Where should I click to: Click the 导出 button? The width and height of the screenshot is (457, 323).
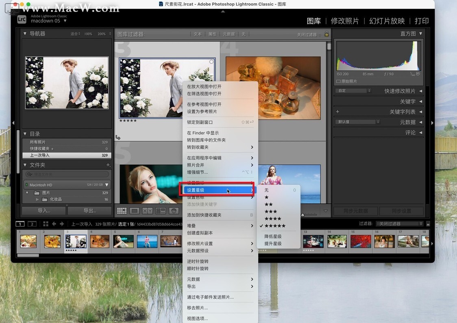(x=90, y=211)
